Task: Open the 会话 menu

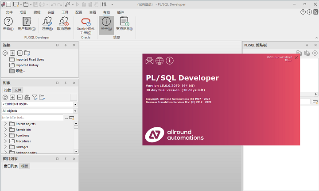Action: click(x=51, y=12)
